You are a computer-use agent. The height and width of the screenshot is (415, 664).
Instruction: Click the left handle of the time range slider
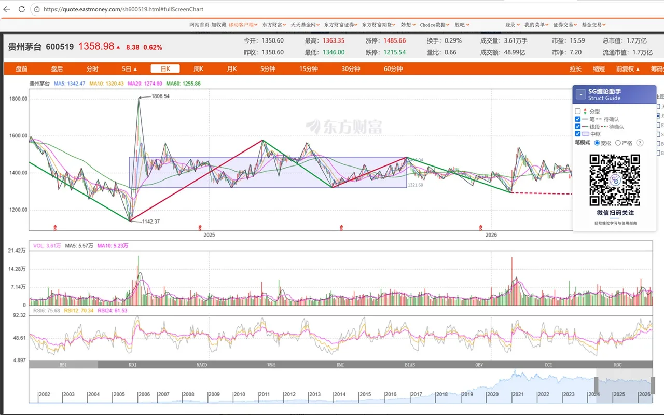point(596,385)
